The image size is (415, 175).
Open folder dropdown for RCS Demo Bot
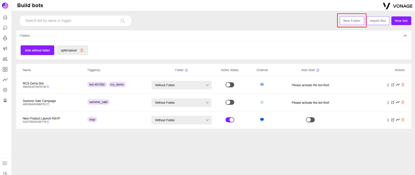tap(182, 85)
